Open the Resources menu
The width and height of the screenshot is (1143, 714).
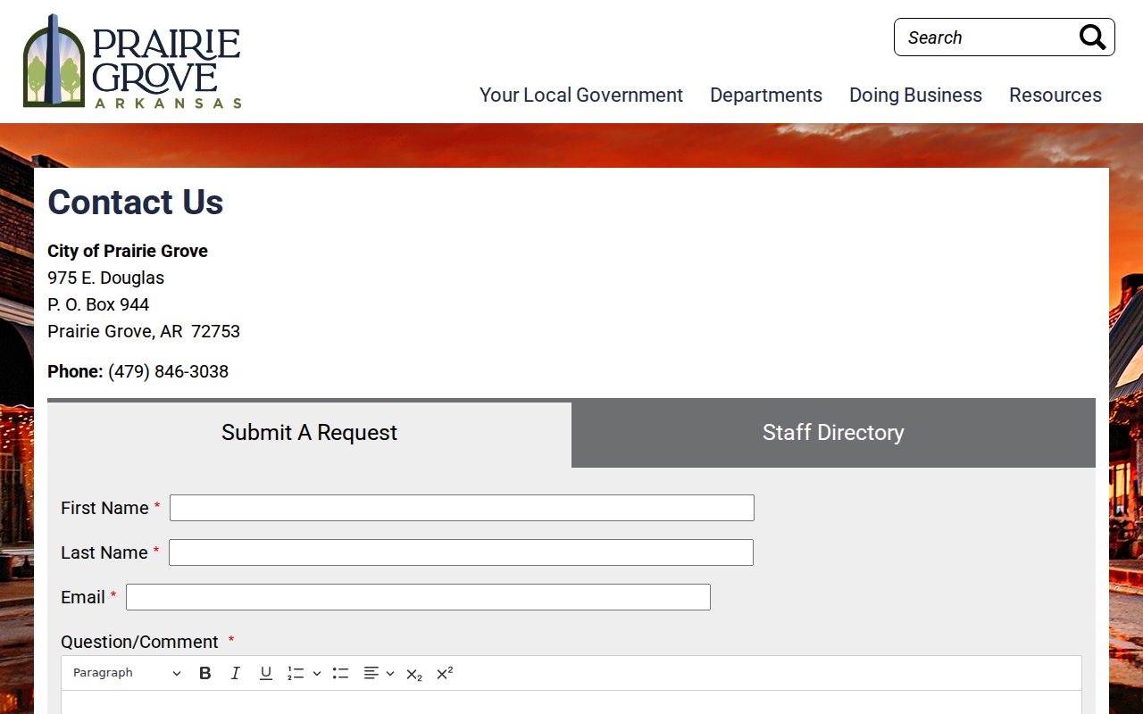[x=1055, y=95]
